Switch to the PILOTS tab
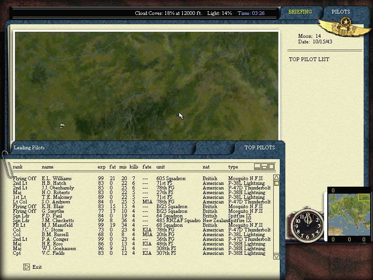The width and height of the screenshot is (373, 280). (x=341, y=12)
